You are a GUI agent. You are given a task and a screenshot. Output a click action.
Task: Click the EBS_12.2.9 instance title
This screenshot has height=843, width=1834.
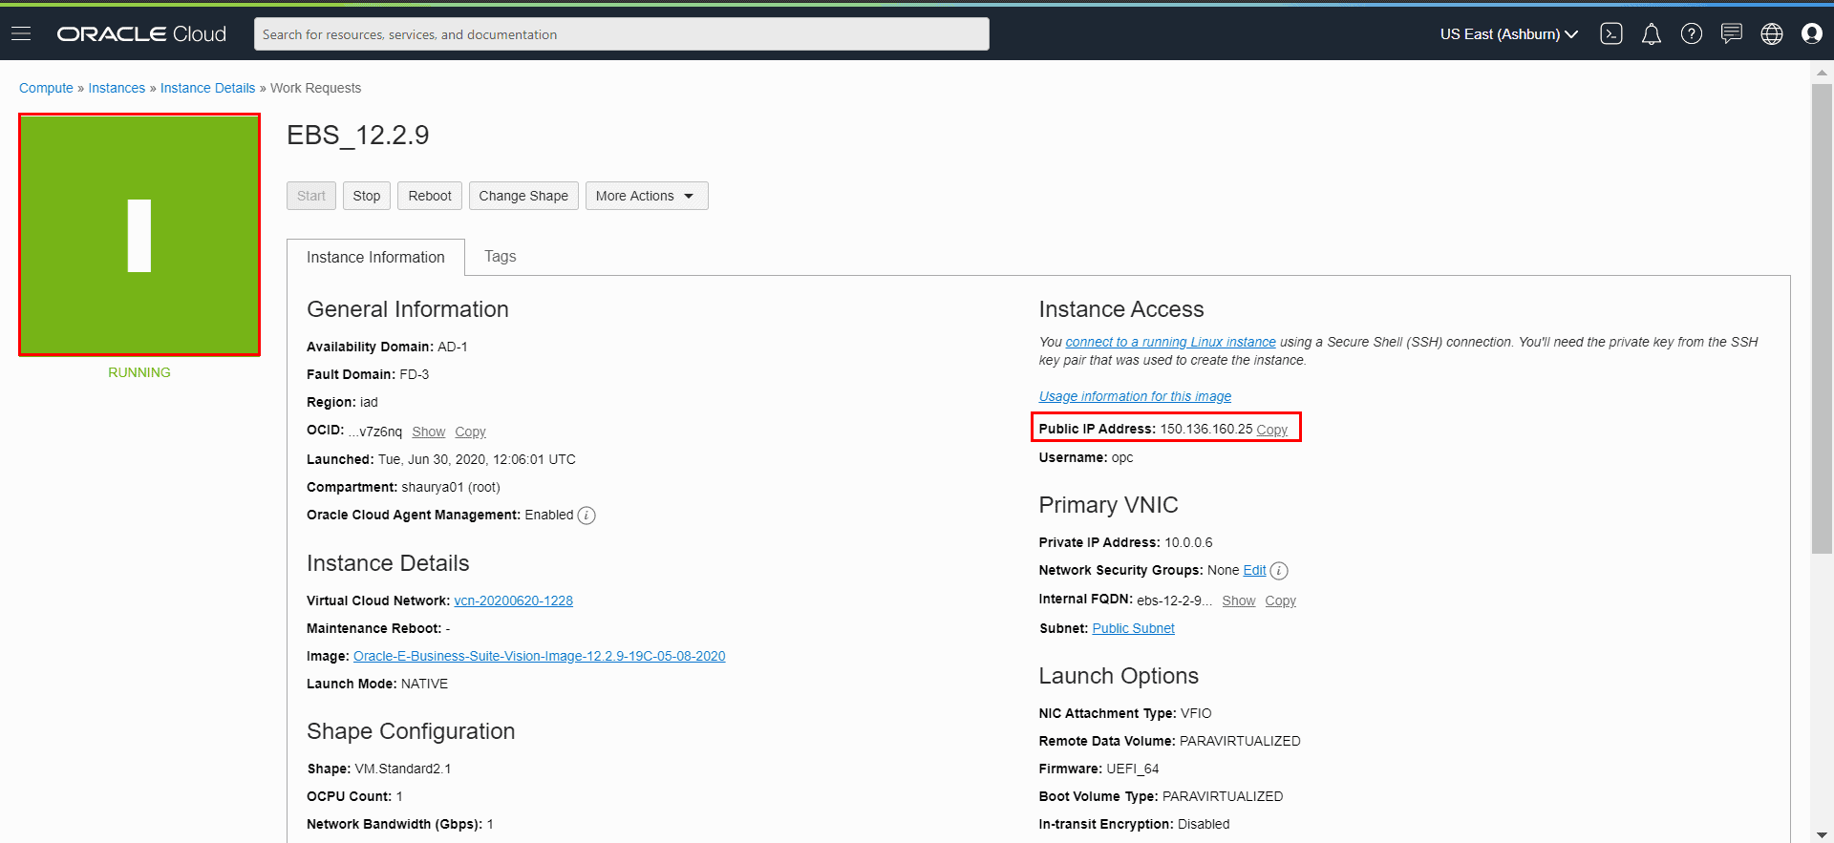click(358, 135)
